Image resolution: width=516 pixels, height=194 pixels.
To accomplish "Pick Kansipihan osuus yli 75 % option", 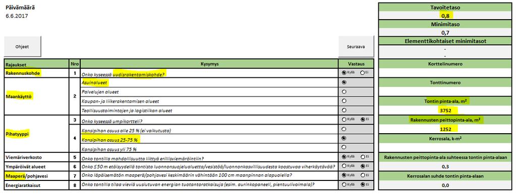I will click(x=344, y=147).
